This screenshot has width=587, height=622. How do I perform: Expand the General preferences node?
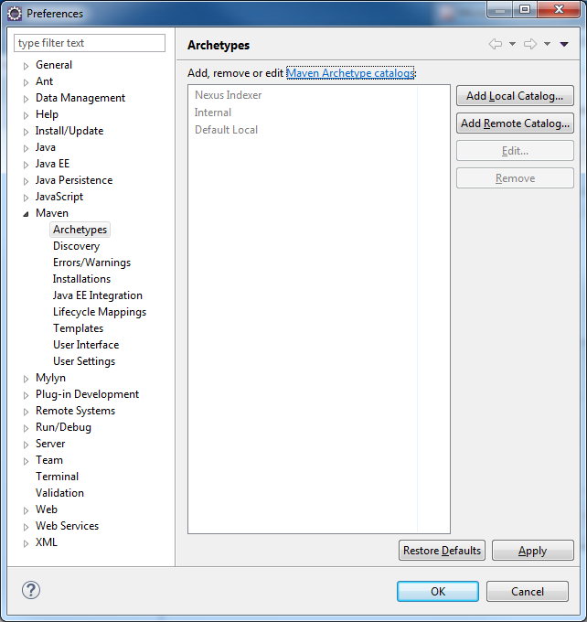click(27, 65)
